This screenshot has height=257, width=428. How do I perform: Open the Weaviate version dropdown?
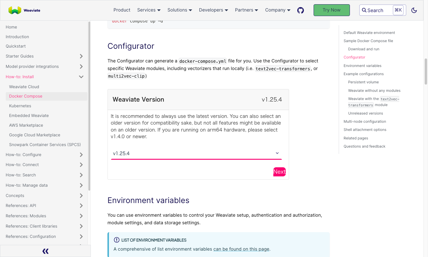196,153
